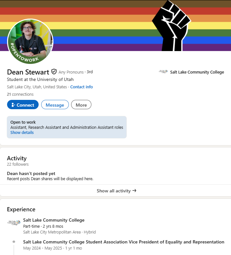Open Dean Stewart's profile photo
This screenshot has height=255, width=231.
[x=30, y=41]
